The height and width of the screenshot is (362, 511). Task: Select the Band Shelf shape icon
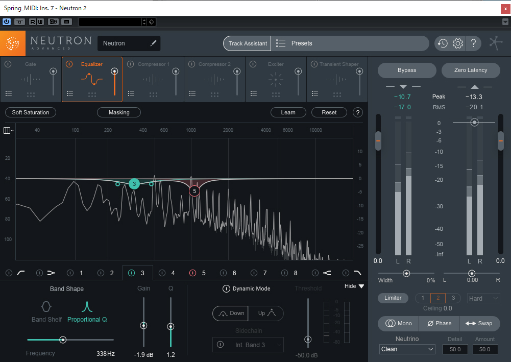point(46,307)
